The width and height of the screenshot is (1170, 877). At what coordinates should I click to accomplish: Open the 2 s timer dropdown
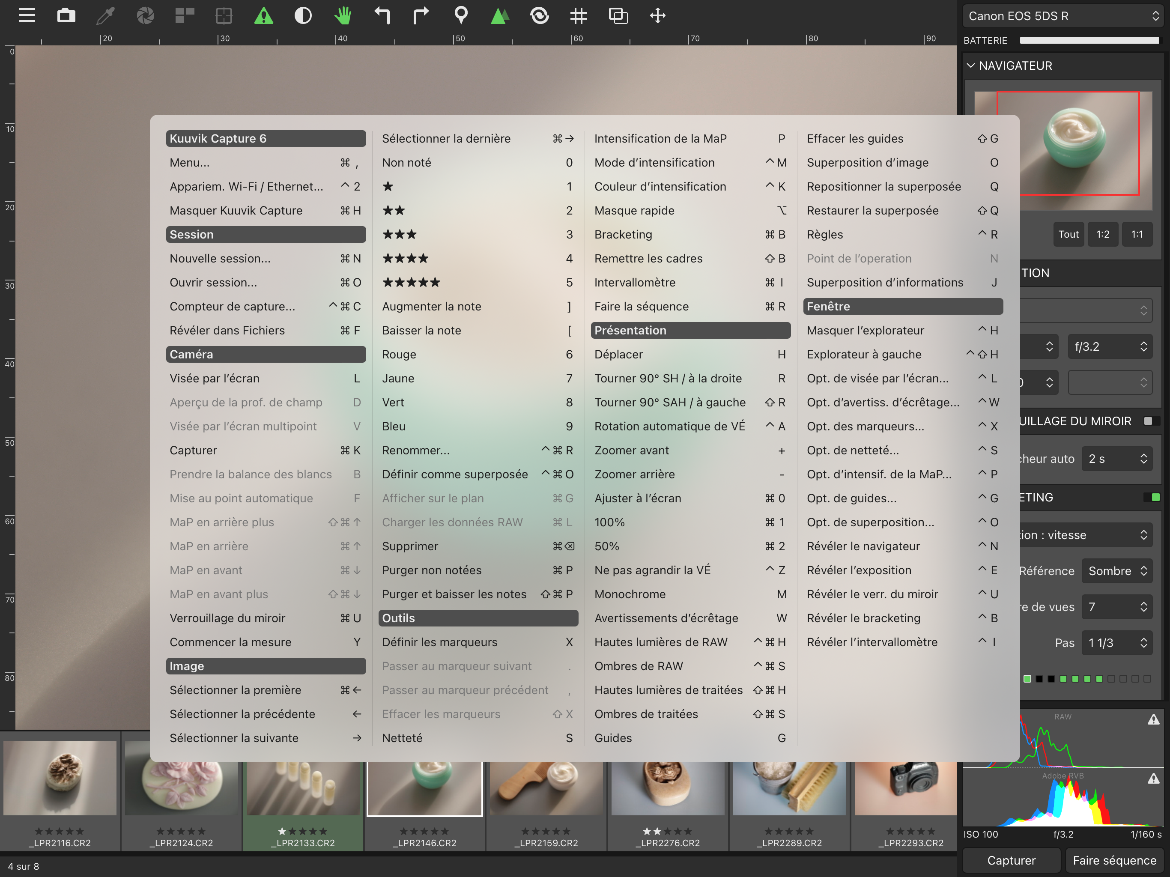coord(1117,459)
